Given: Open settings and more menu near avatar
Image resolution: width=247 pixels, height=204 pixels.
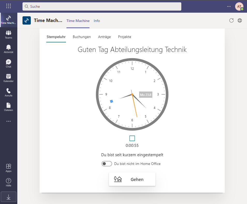Looking at the screenshot, I should click(x=228, y=6).
